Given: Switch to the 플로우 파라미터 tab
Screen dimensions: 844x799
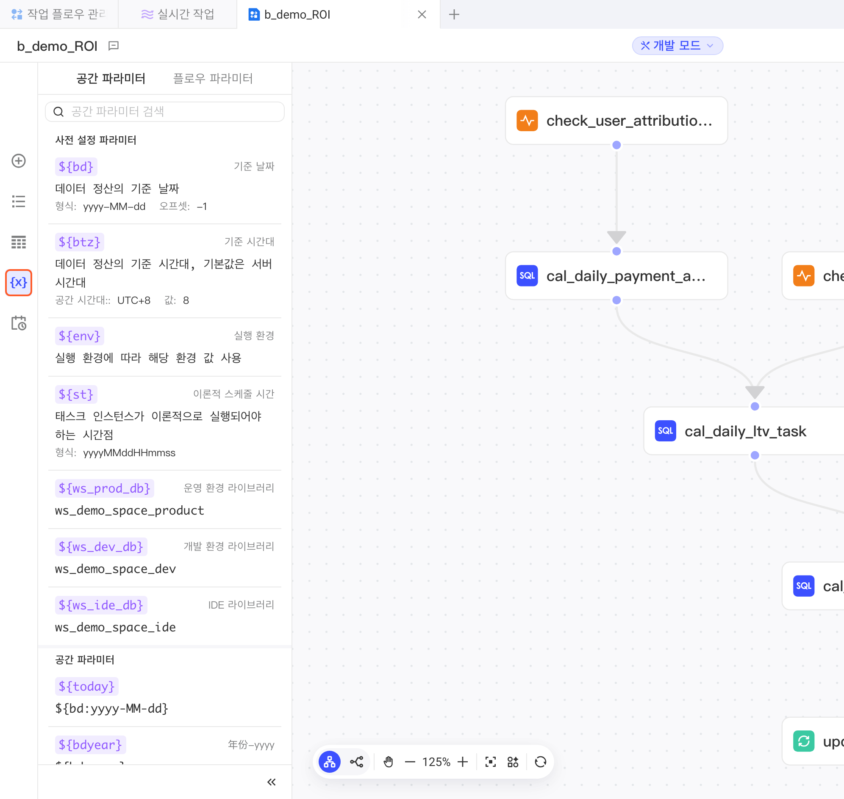Looking at the screenshot, I should (x=213, y=78).
